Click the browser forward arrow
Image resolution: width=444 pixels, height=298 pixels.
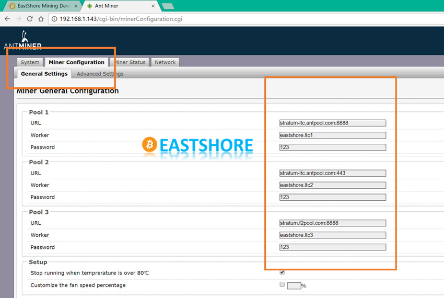click(x=19, y=19)
